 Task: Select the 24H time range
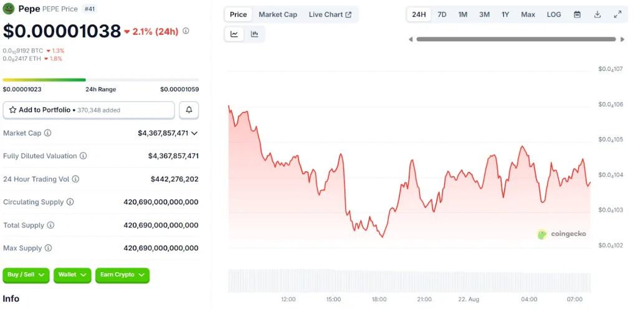click(x=419, y=14)
